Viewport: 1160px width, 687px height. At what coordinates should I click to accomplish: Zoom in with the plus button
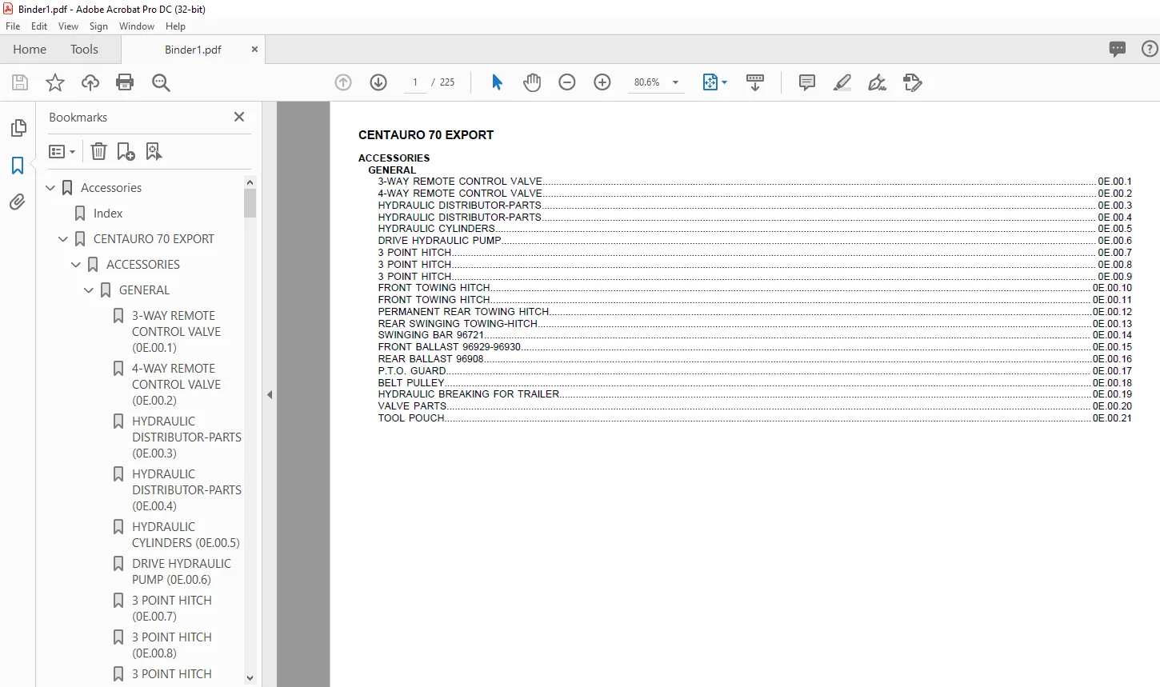(x=602, y=82)
